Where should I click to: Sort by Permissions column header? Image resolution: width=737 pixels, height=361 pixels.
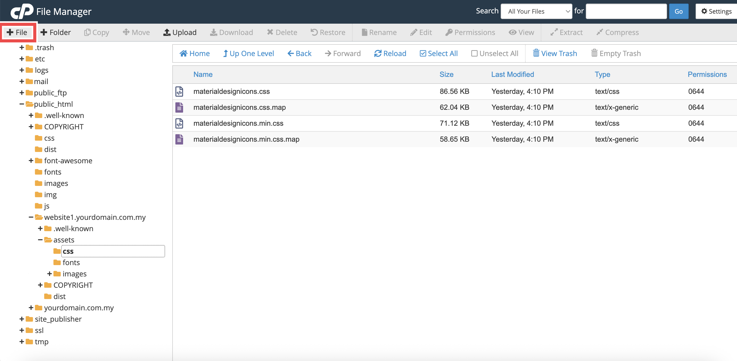pos(707,74)
